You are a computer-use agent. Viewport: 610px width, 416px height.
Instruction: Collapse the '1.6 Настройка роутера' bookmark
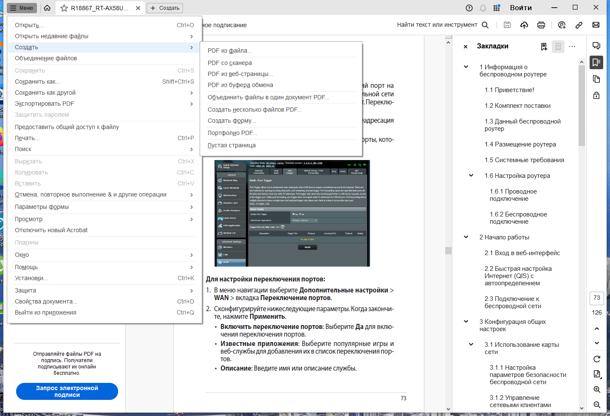471,175
